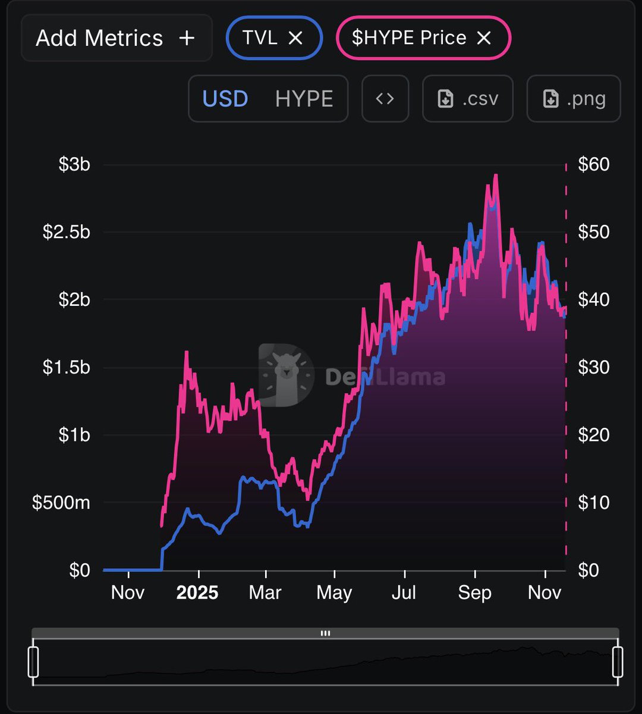The image size is (642, 714).
Task: Click the Mar x-axis label
Action: click(266, 593)
